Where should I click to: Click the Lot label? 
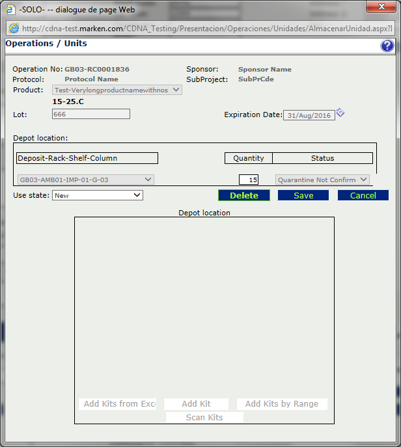click(20, 115)
